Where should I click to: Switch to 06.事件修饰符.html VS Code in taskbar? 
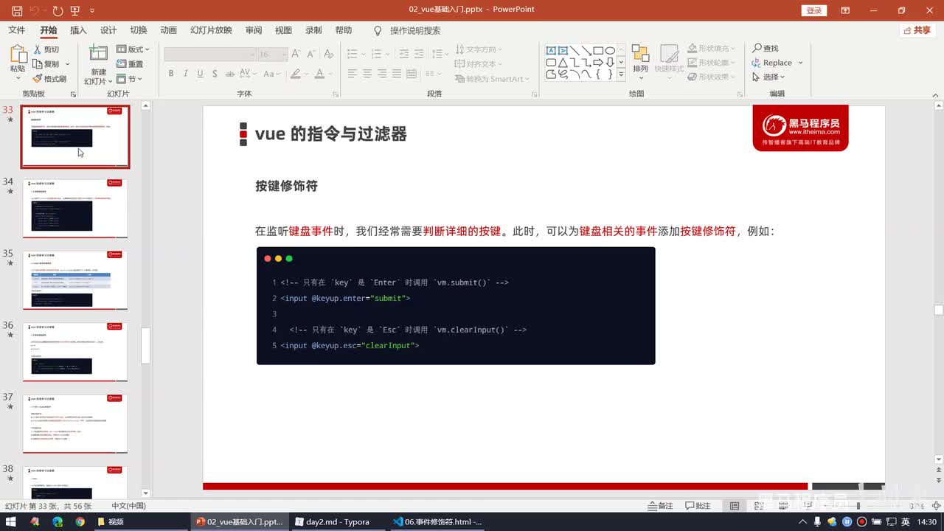tap(437, 521)
